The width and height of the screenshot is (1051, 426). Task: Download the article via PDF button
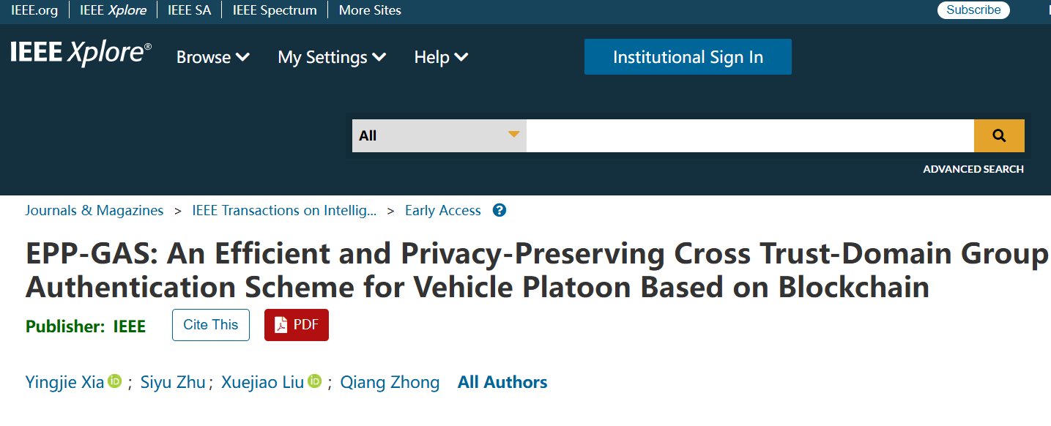[x=297, y=325]
